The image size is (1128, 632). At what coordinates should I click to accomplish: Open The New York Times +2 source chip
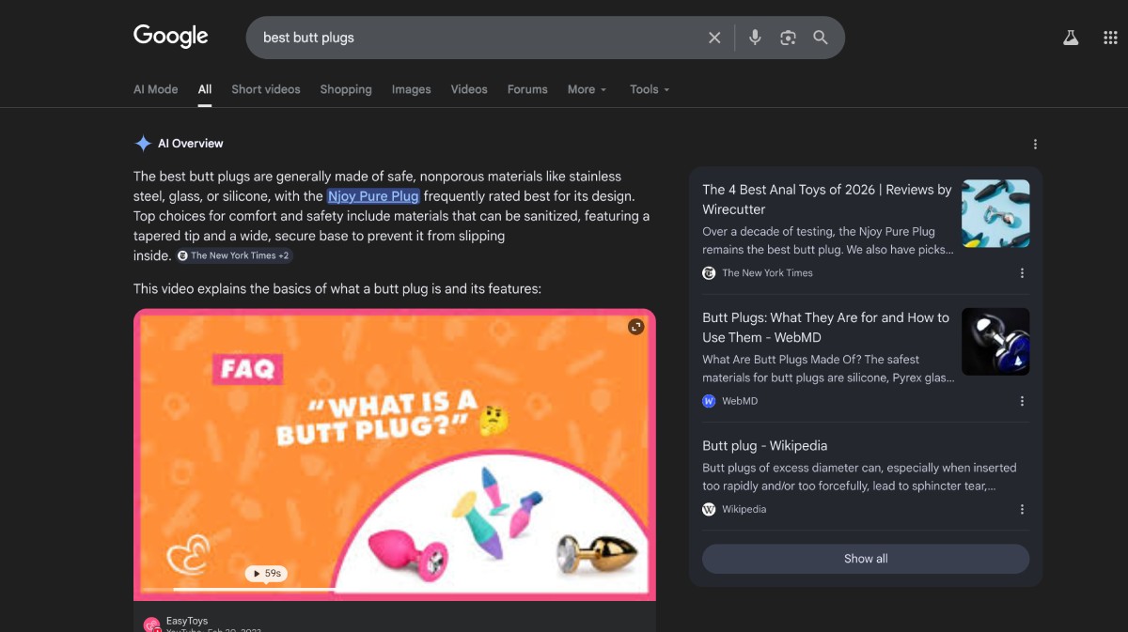(x=235, y=255)
